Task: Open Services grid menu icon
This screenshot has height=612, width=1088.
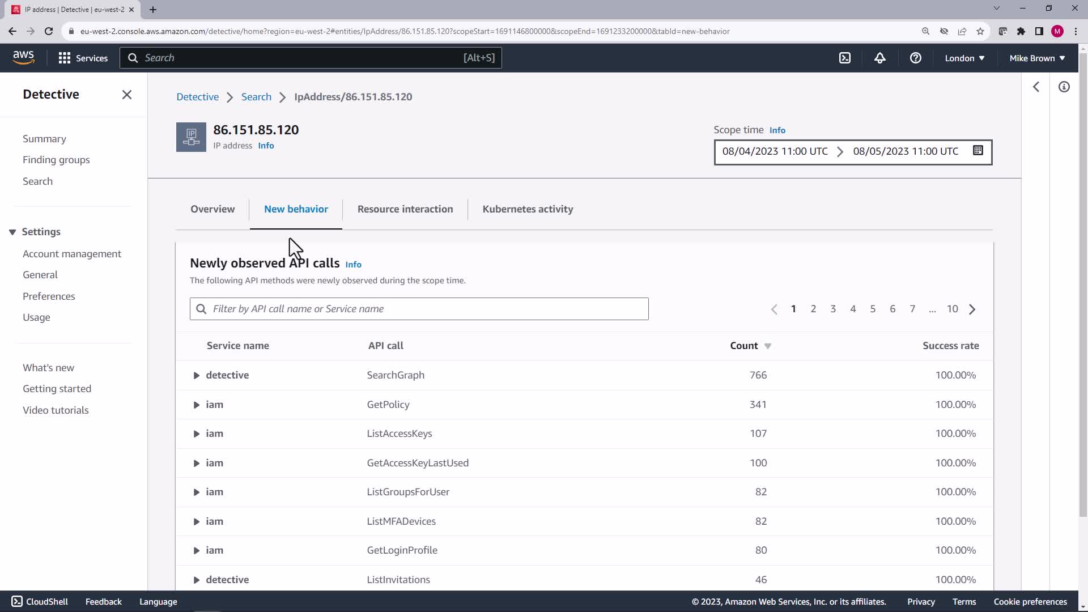Action: point(65,58)
